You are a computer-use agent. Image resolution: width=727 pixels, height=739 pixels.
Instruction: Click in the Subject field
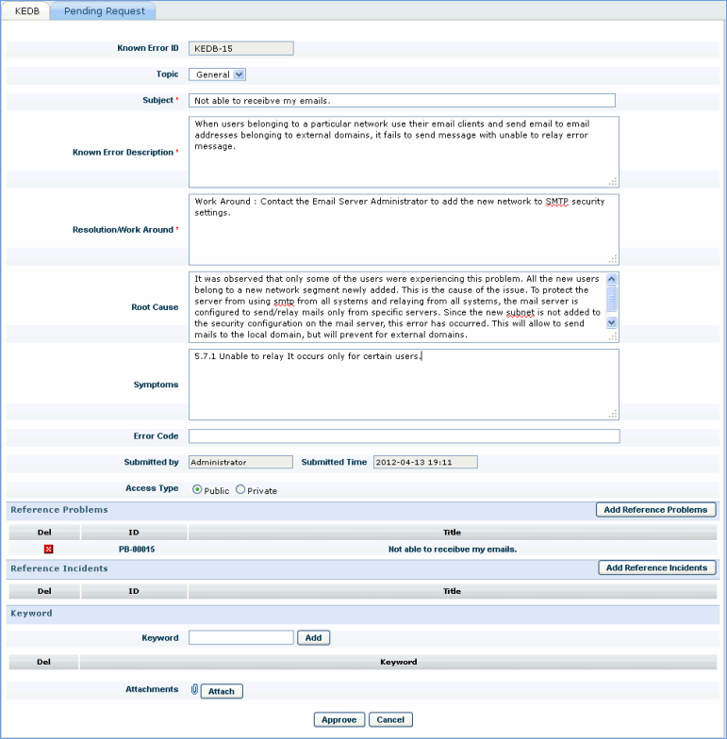[402, 100]
